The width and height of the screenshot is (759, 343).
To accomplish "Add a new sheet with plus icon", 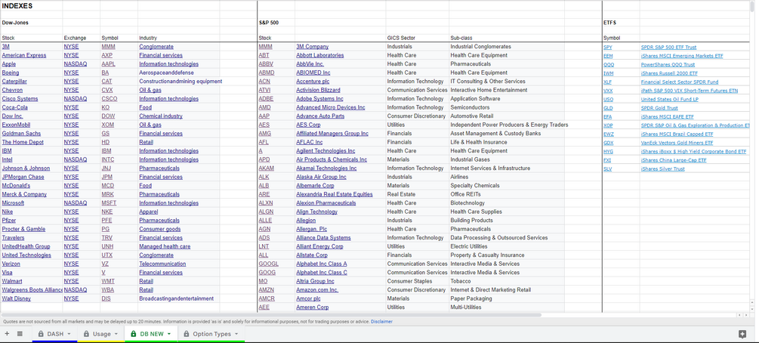I will pos(7,334).
